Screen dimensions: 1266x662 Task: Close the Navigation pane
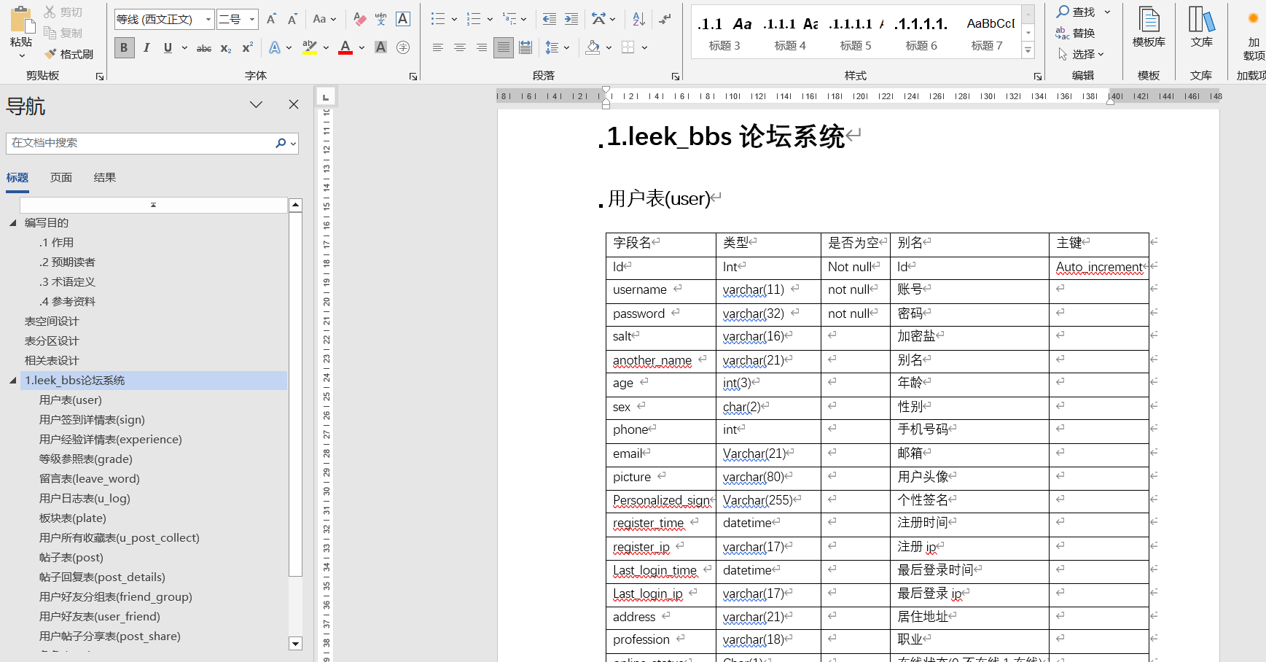click(294, 104)
